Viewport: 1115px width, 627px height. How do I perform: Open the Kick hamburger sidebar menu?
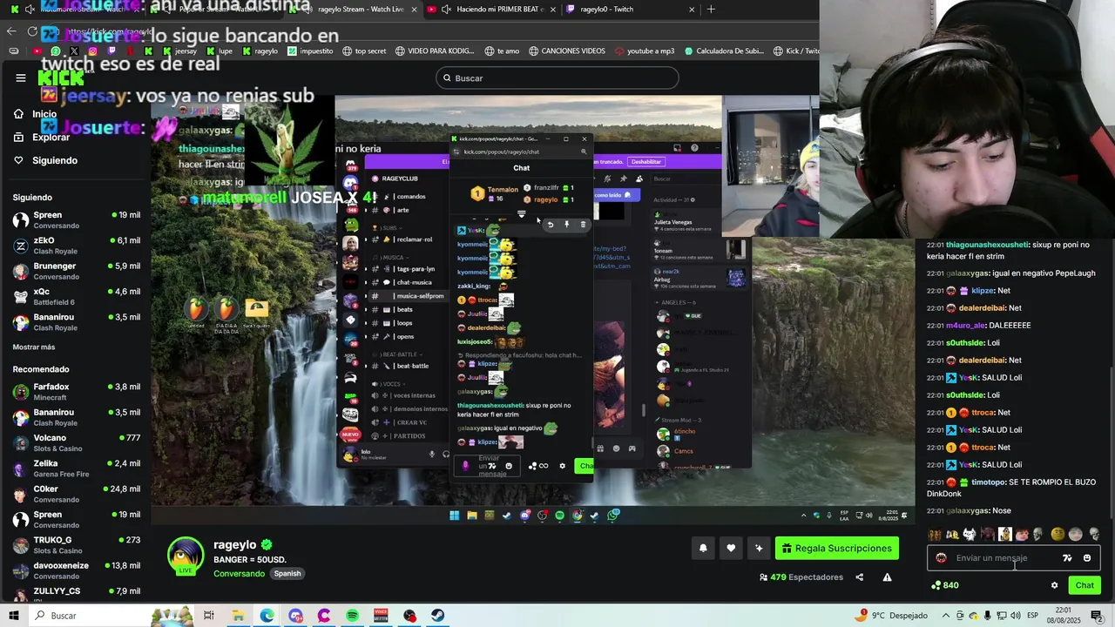(x=21, y=78)
